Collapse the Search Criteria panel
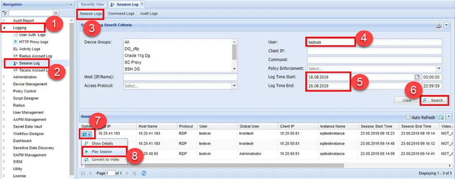This screenshot has width=455, height=179. tap(447, 26)
